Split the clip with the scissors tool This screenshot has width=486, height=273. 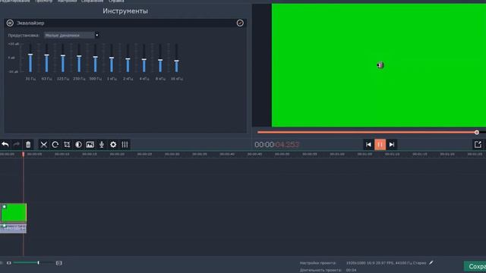click(44, 145)
